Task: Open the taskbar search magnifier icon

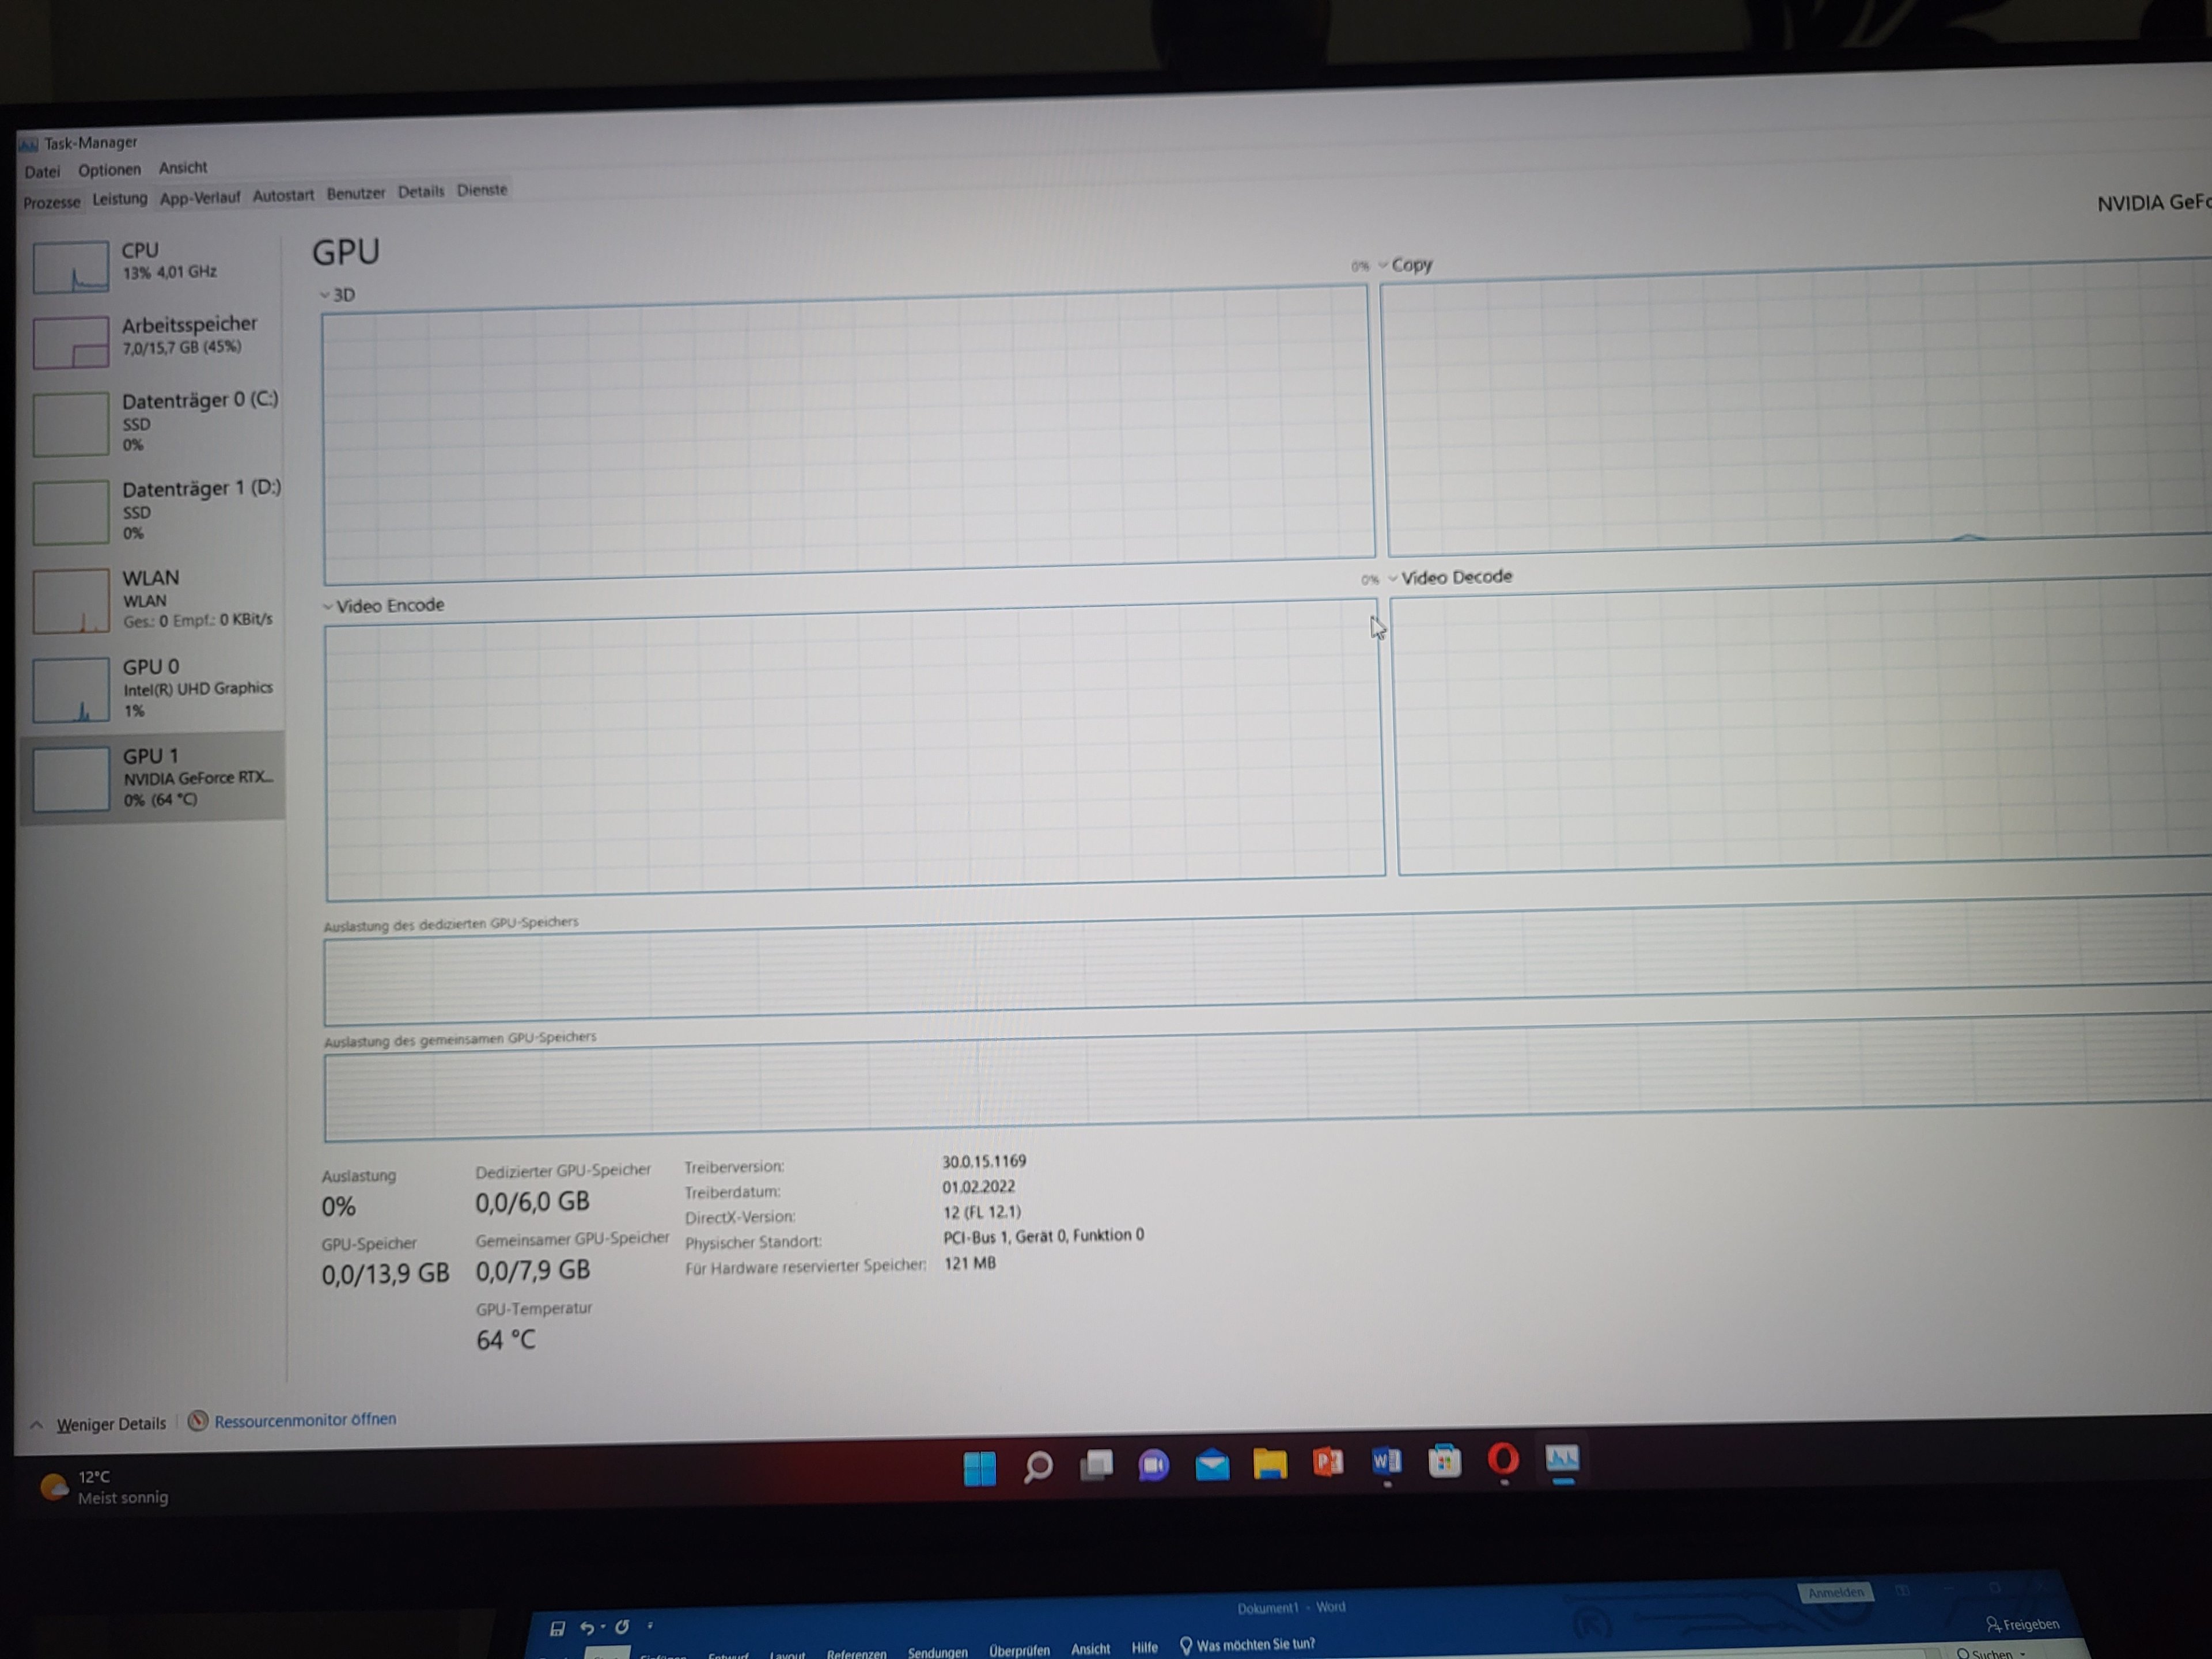Action: coord(1038,1467)
